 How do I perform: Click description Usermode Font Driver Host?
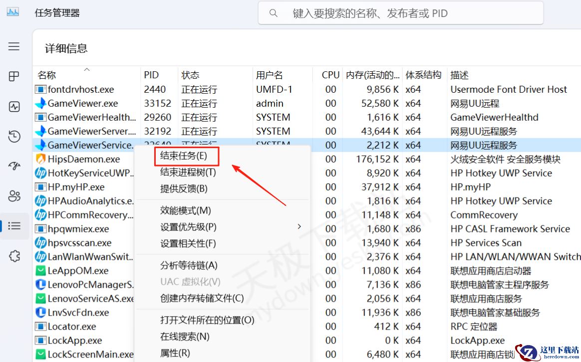(508, 89)
